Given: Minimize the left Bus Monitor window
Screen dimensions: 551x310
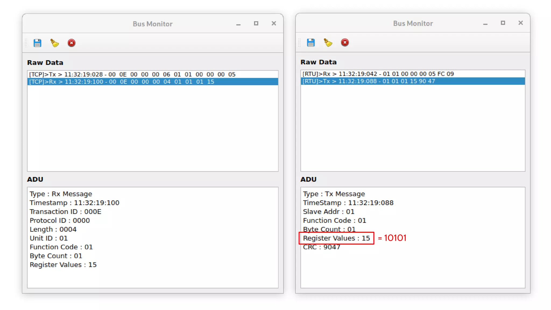Looking at the screenshot, I should 238,24.
